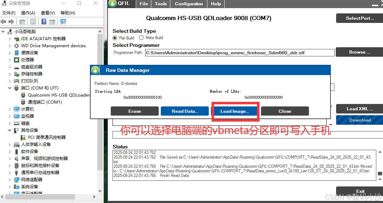Open the 操作(A) menu in Device Manager

[x=28, y=13]
